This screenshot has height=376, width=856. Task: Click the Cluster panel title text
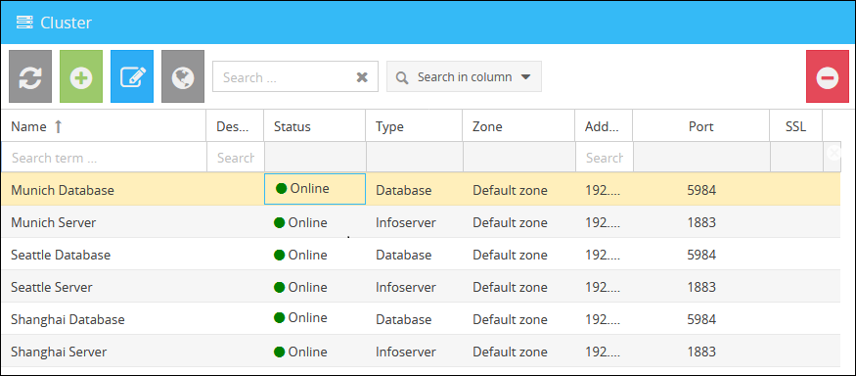point(67,23)
